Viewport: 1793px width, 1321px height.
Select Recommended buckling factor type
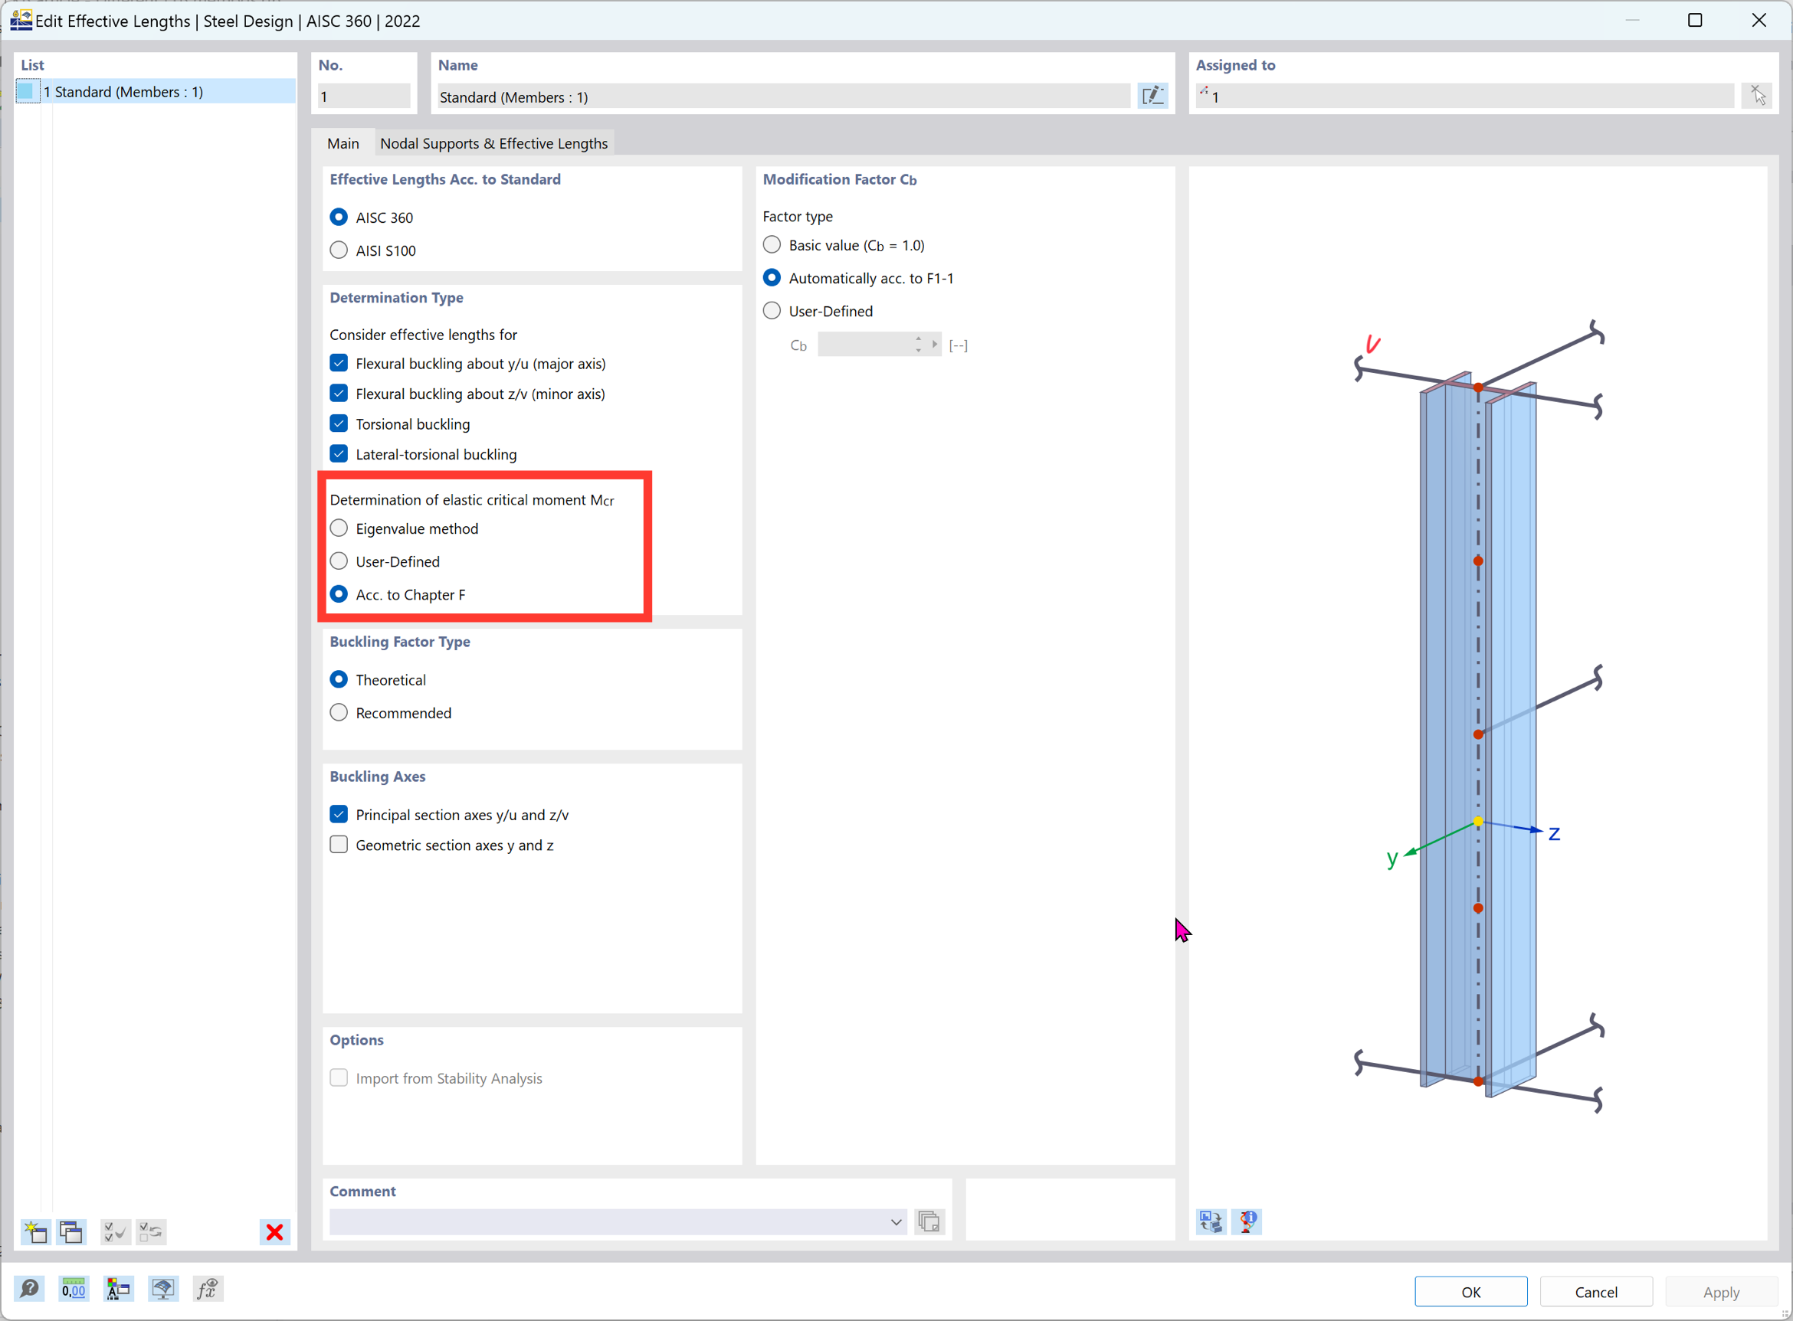339,711
